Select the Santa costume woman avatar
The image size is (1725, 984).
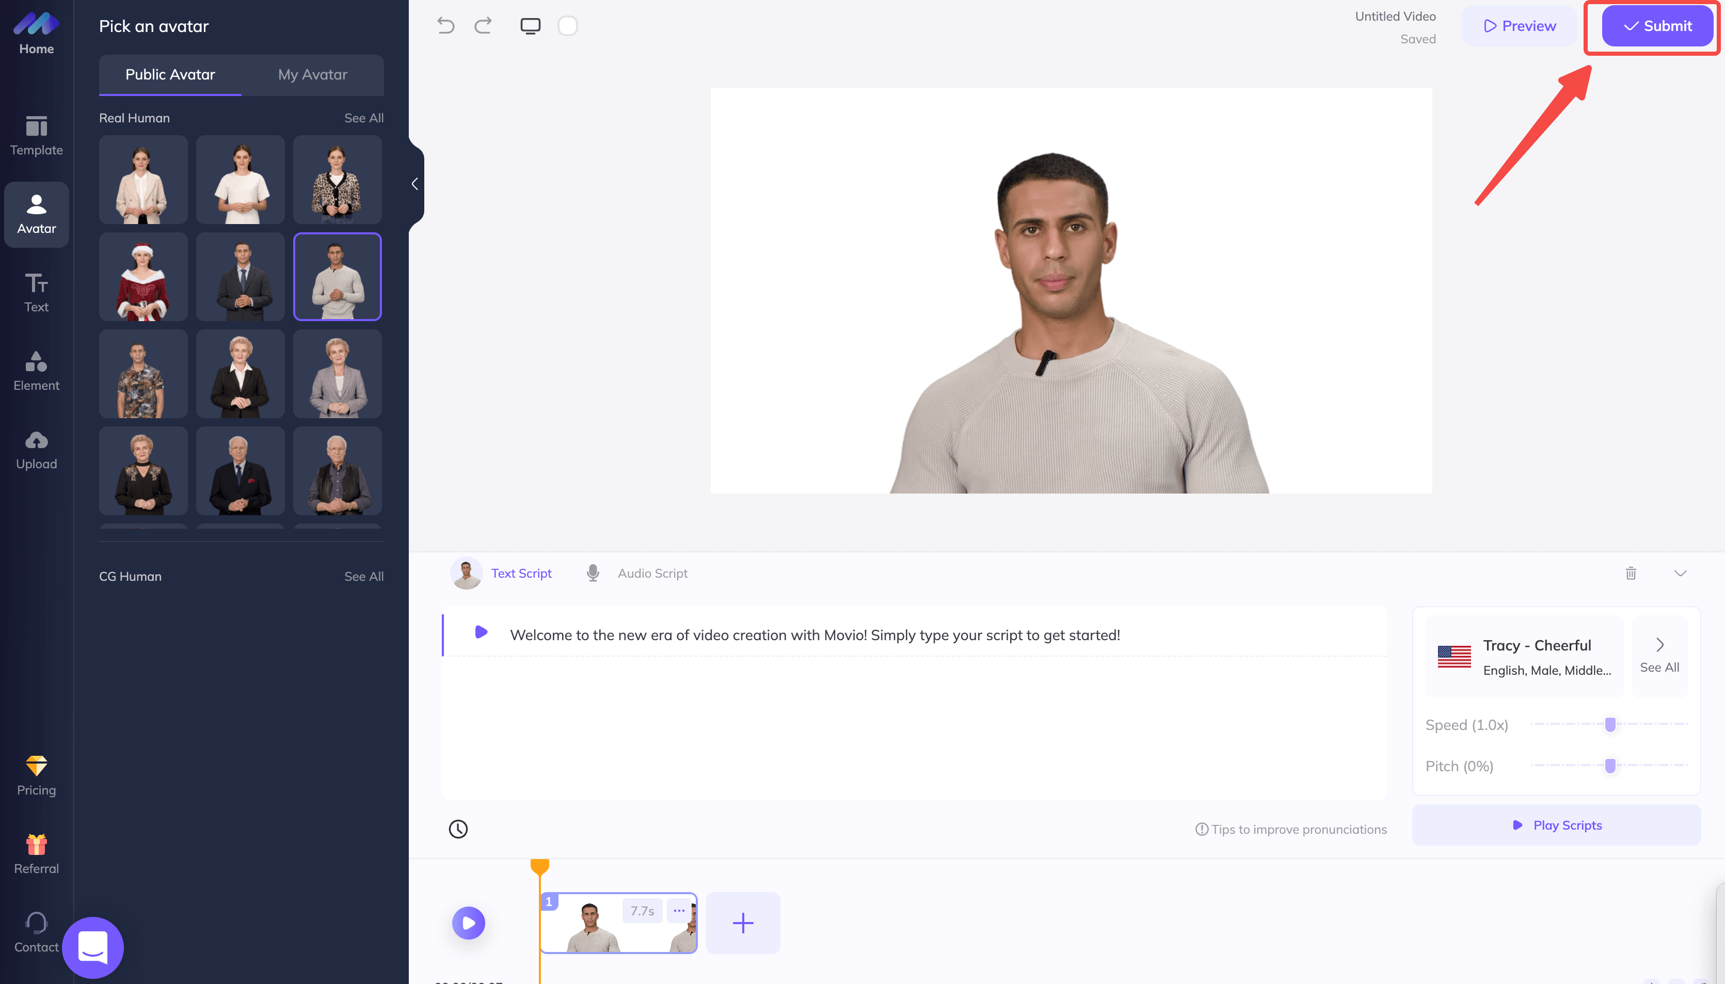click(143, 276)
